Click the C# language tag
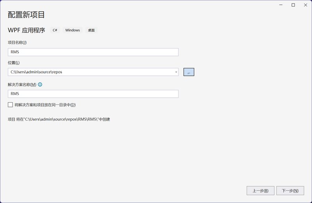The width and height of the screenshot is (312, 203). [x=55, y=30]
